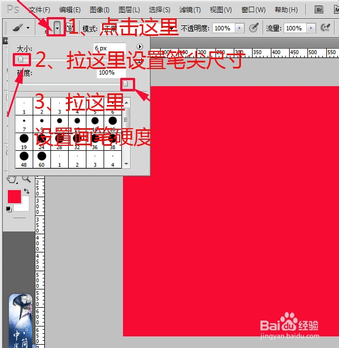The image size is (339, 348).
Task: Open the 帮助(H) menu
Action: 286,10
